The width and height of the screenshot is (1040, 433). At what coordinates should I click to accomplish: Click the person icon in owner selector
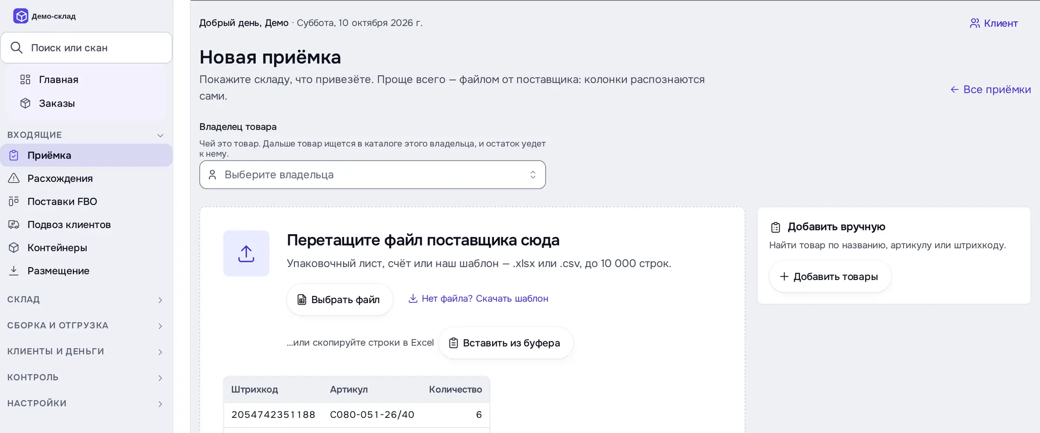coord(212,175)
